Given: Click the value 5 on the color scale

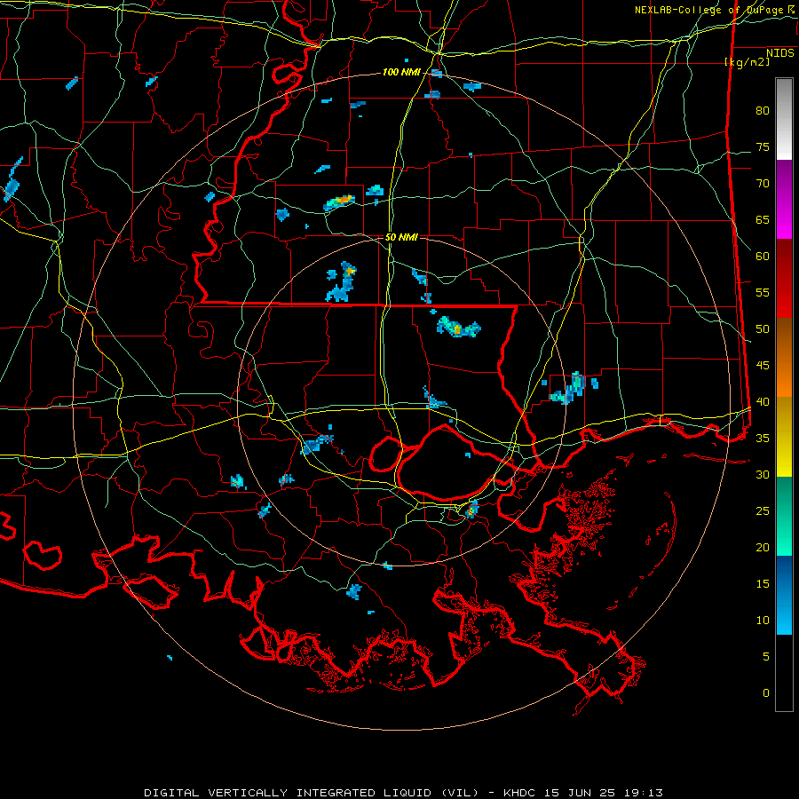Looking at the screenshot, I should [766, 657].
